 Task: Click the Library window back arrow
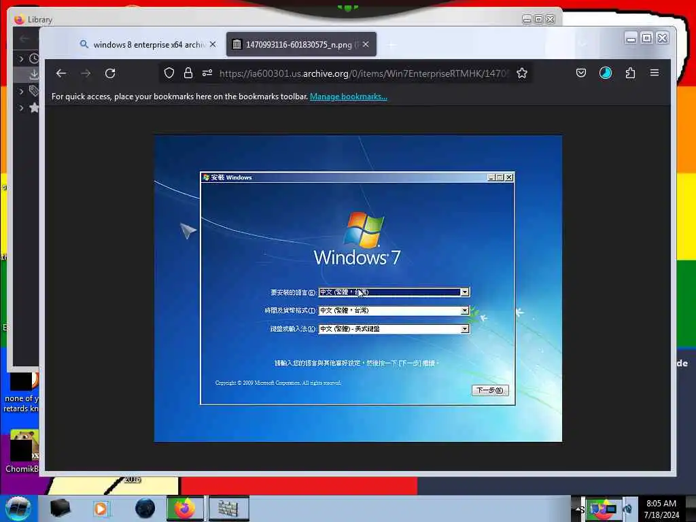(x=24, y=39)
